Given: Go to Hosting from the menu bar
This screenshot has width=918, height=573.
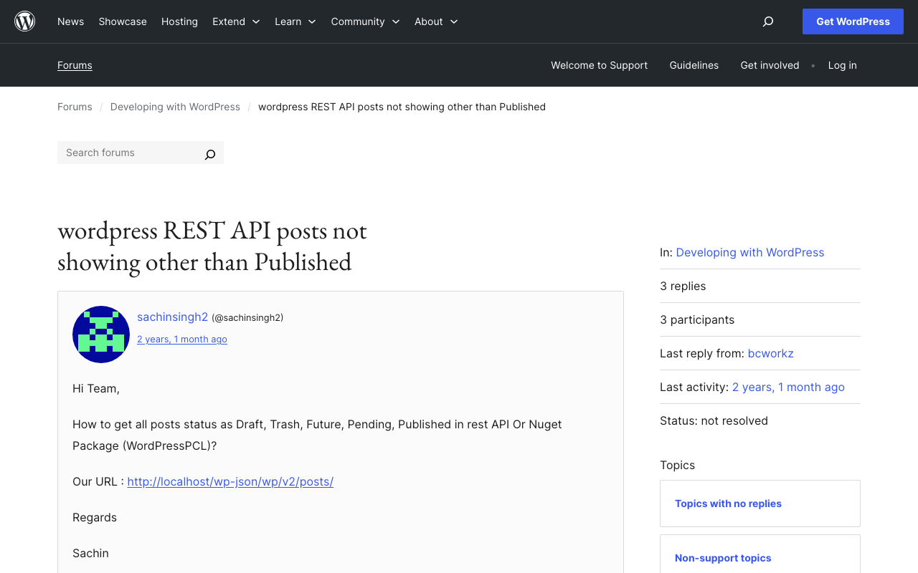Looking at the screenshot, I should 179,21.
